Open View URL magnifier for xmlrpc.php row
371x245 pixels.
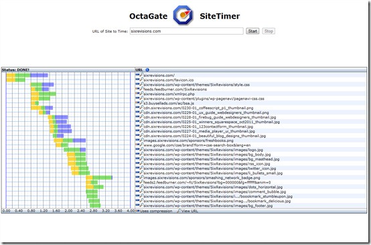point(141,94)
